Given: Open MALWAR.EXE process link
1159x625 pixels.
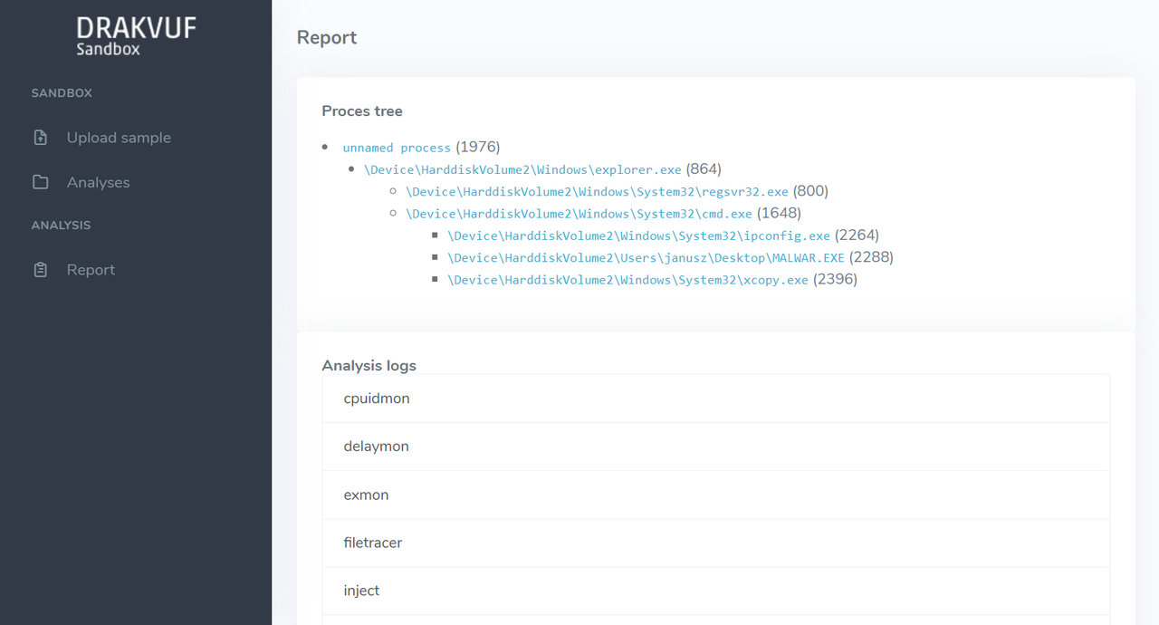Looking at the screenshot, I should pos(646,258).
